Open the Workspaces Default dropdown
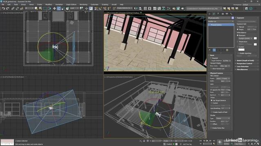 [x=251, y=4]
